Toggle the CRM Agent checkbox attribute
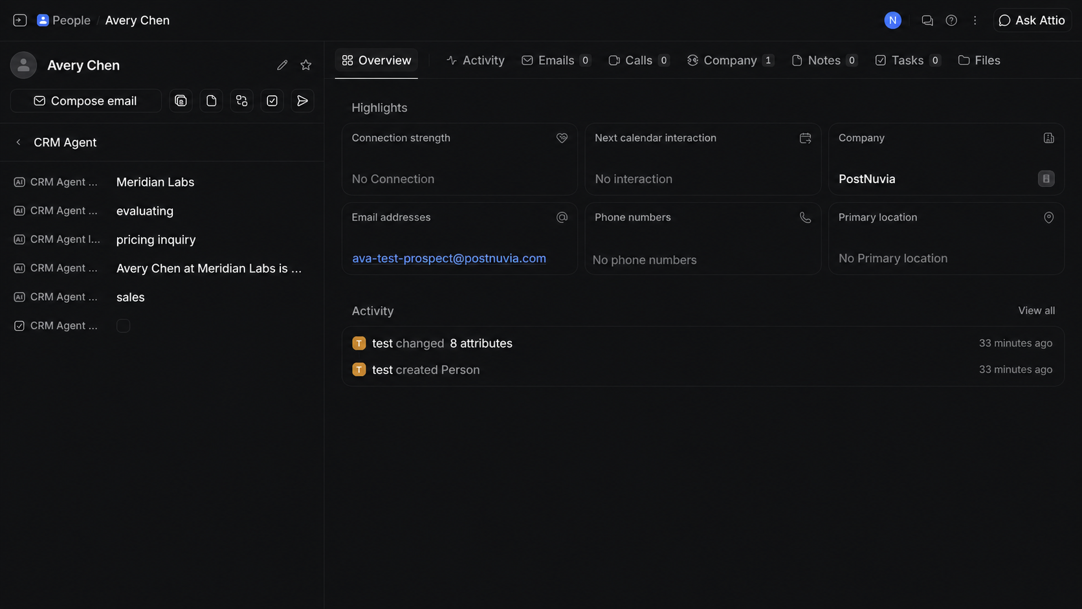1082x609 pixels. (x=123, y=326)
